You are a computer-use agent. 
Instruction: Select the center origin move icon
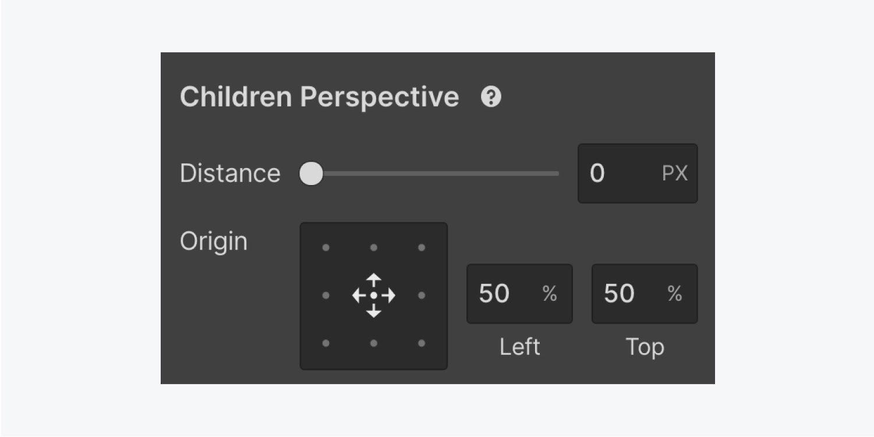tap(374, 296)
